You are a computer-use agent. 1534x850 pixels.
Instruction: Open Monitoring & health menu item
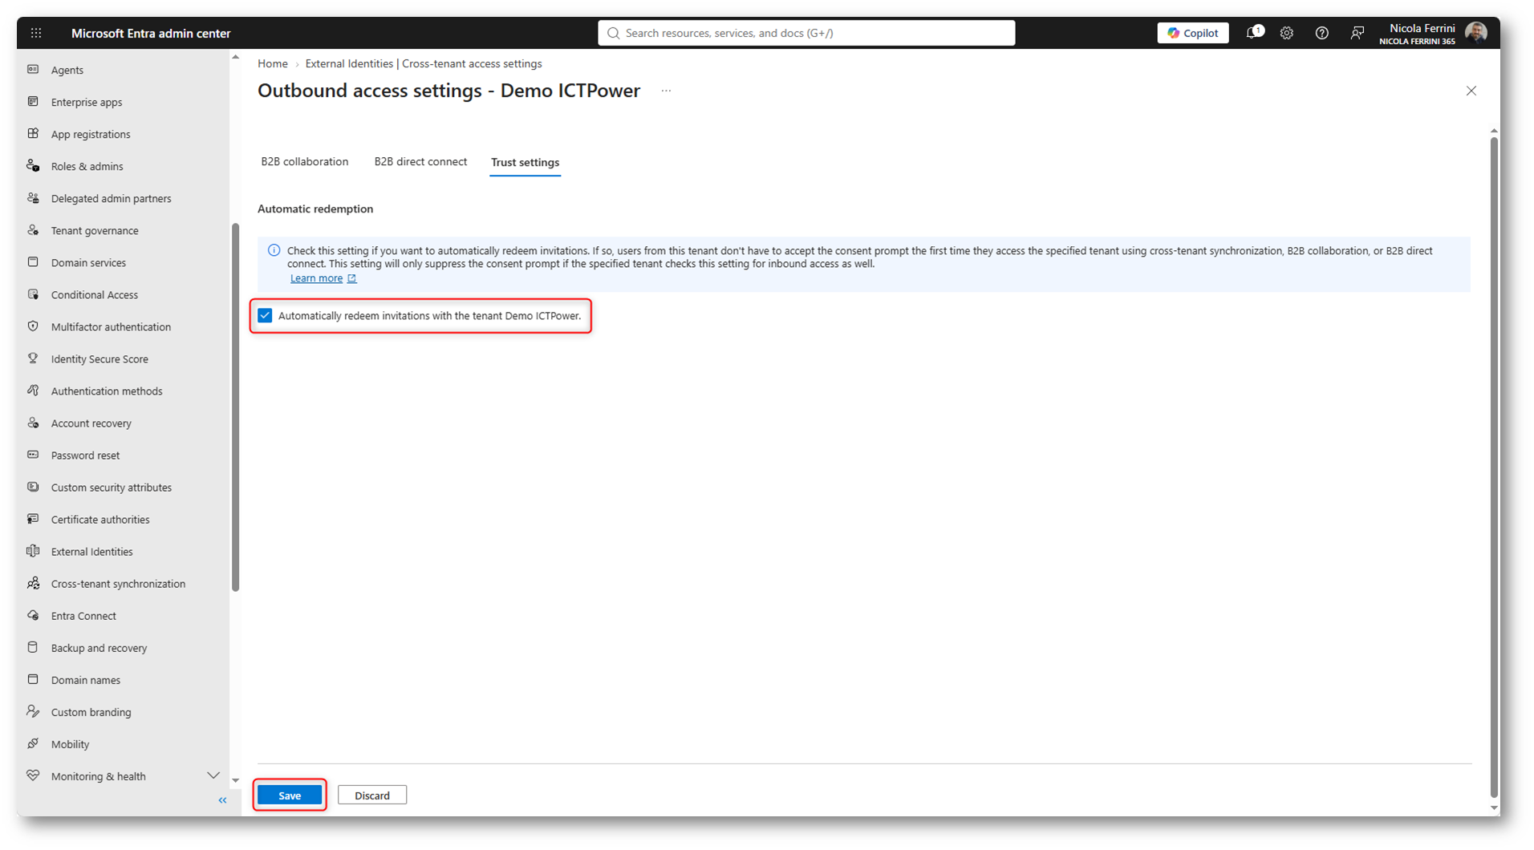click(99, 776)
